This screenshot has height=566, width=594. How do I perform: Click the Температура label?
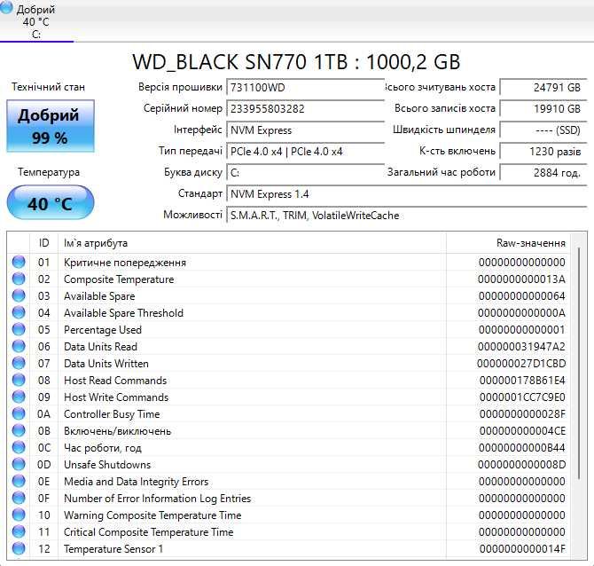(49, 172)
